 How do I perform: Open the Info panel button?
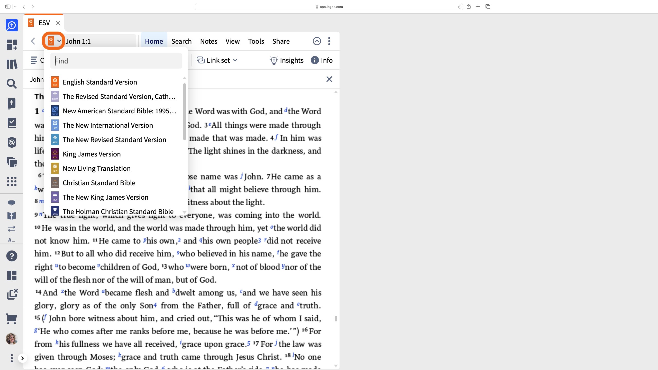point(322,60)
